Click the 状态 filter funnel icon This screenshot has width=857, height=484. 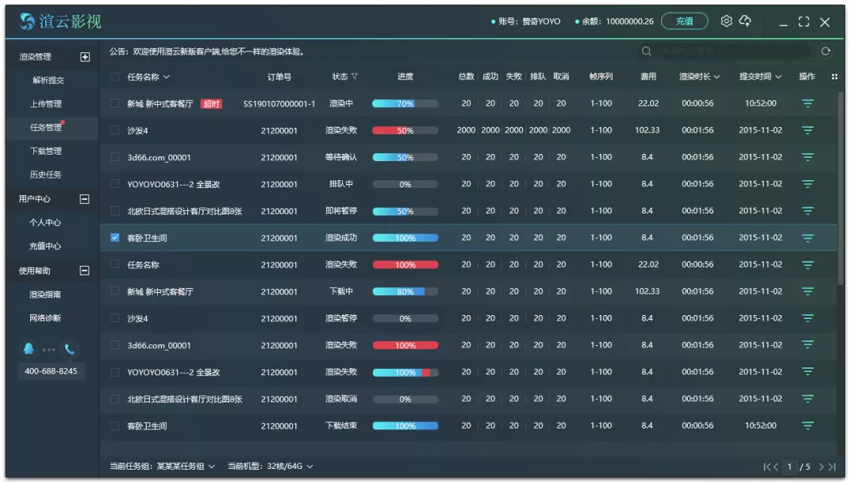point(355,77)
